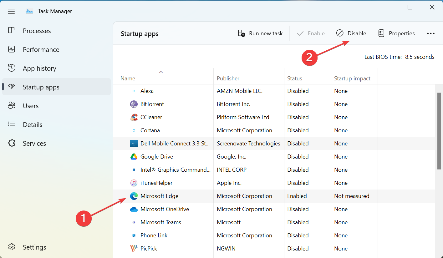Click the iTunesHelper icon
This screenshot has height=258, width=443.
pos(134,183)
